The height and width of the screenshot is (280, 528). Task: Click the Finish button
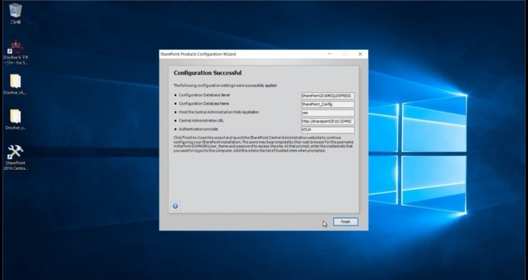pyautogui.click(x=345, y=222)
